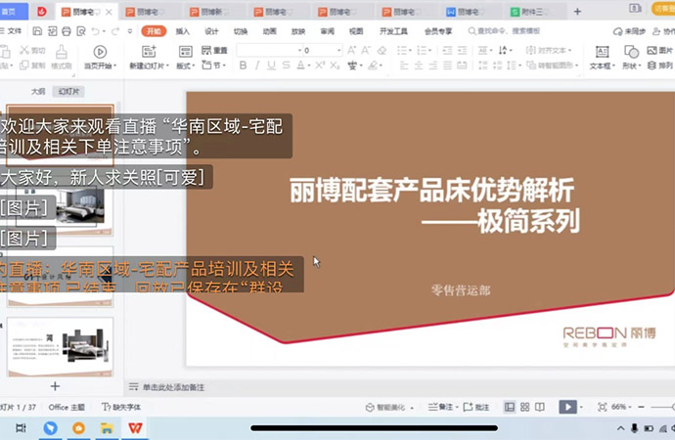675x440 pixels.
Task: Open the bullet list dropdown
Action: (412, 51)
